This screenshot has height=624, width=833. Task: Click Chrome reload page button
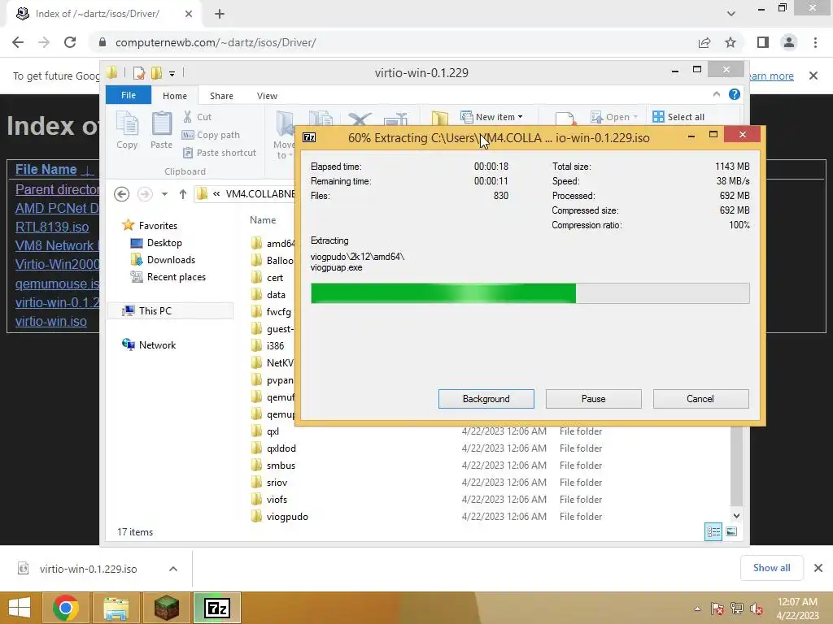coord(70,42)
